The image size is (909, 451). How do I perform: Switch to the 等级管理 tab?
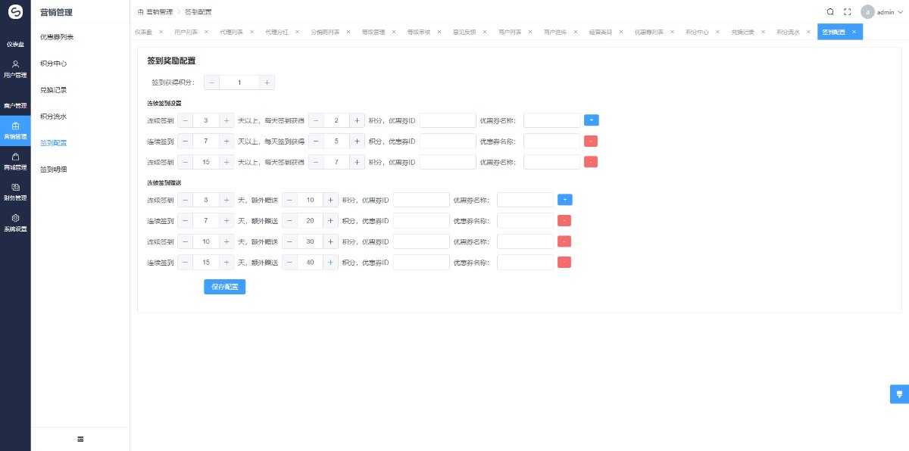(373, 33)
